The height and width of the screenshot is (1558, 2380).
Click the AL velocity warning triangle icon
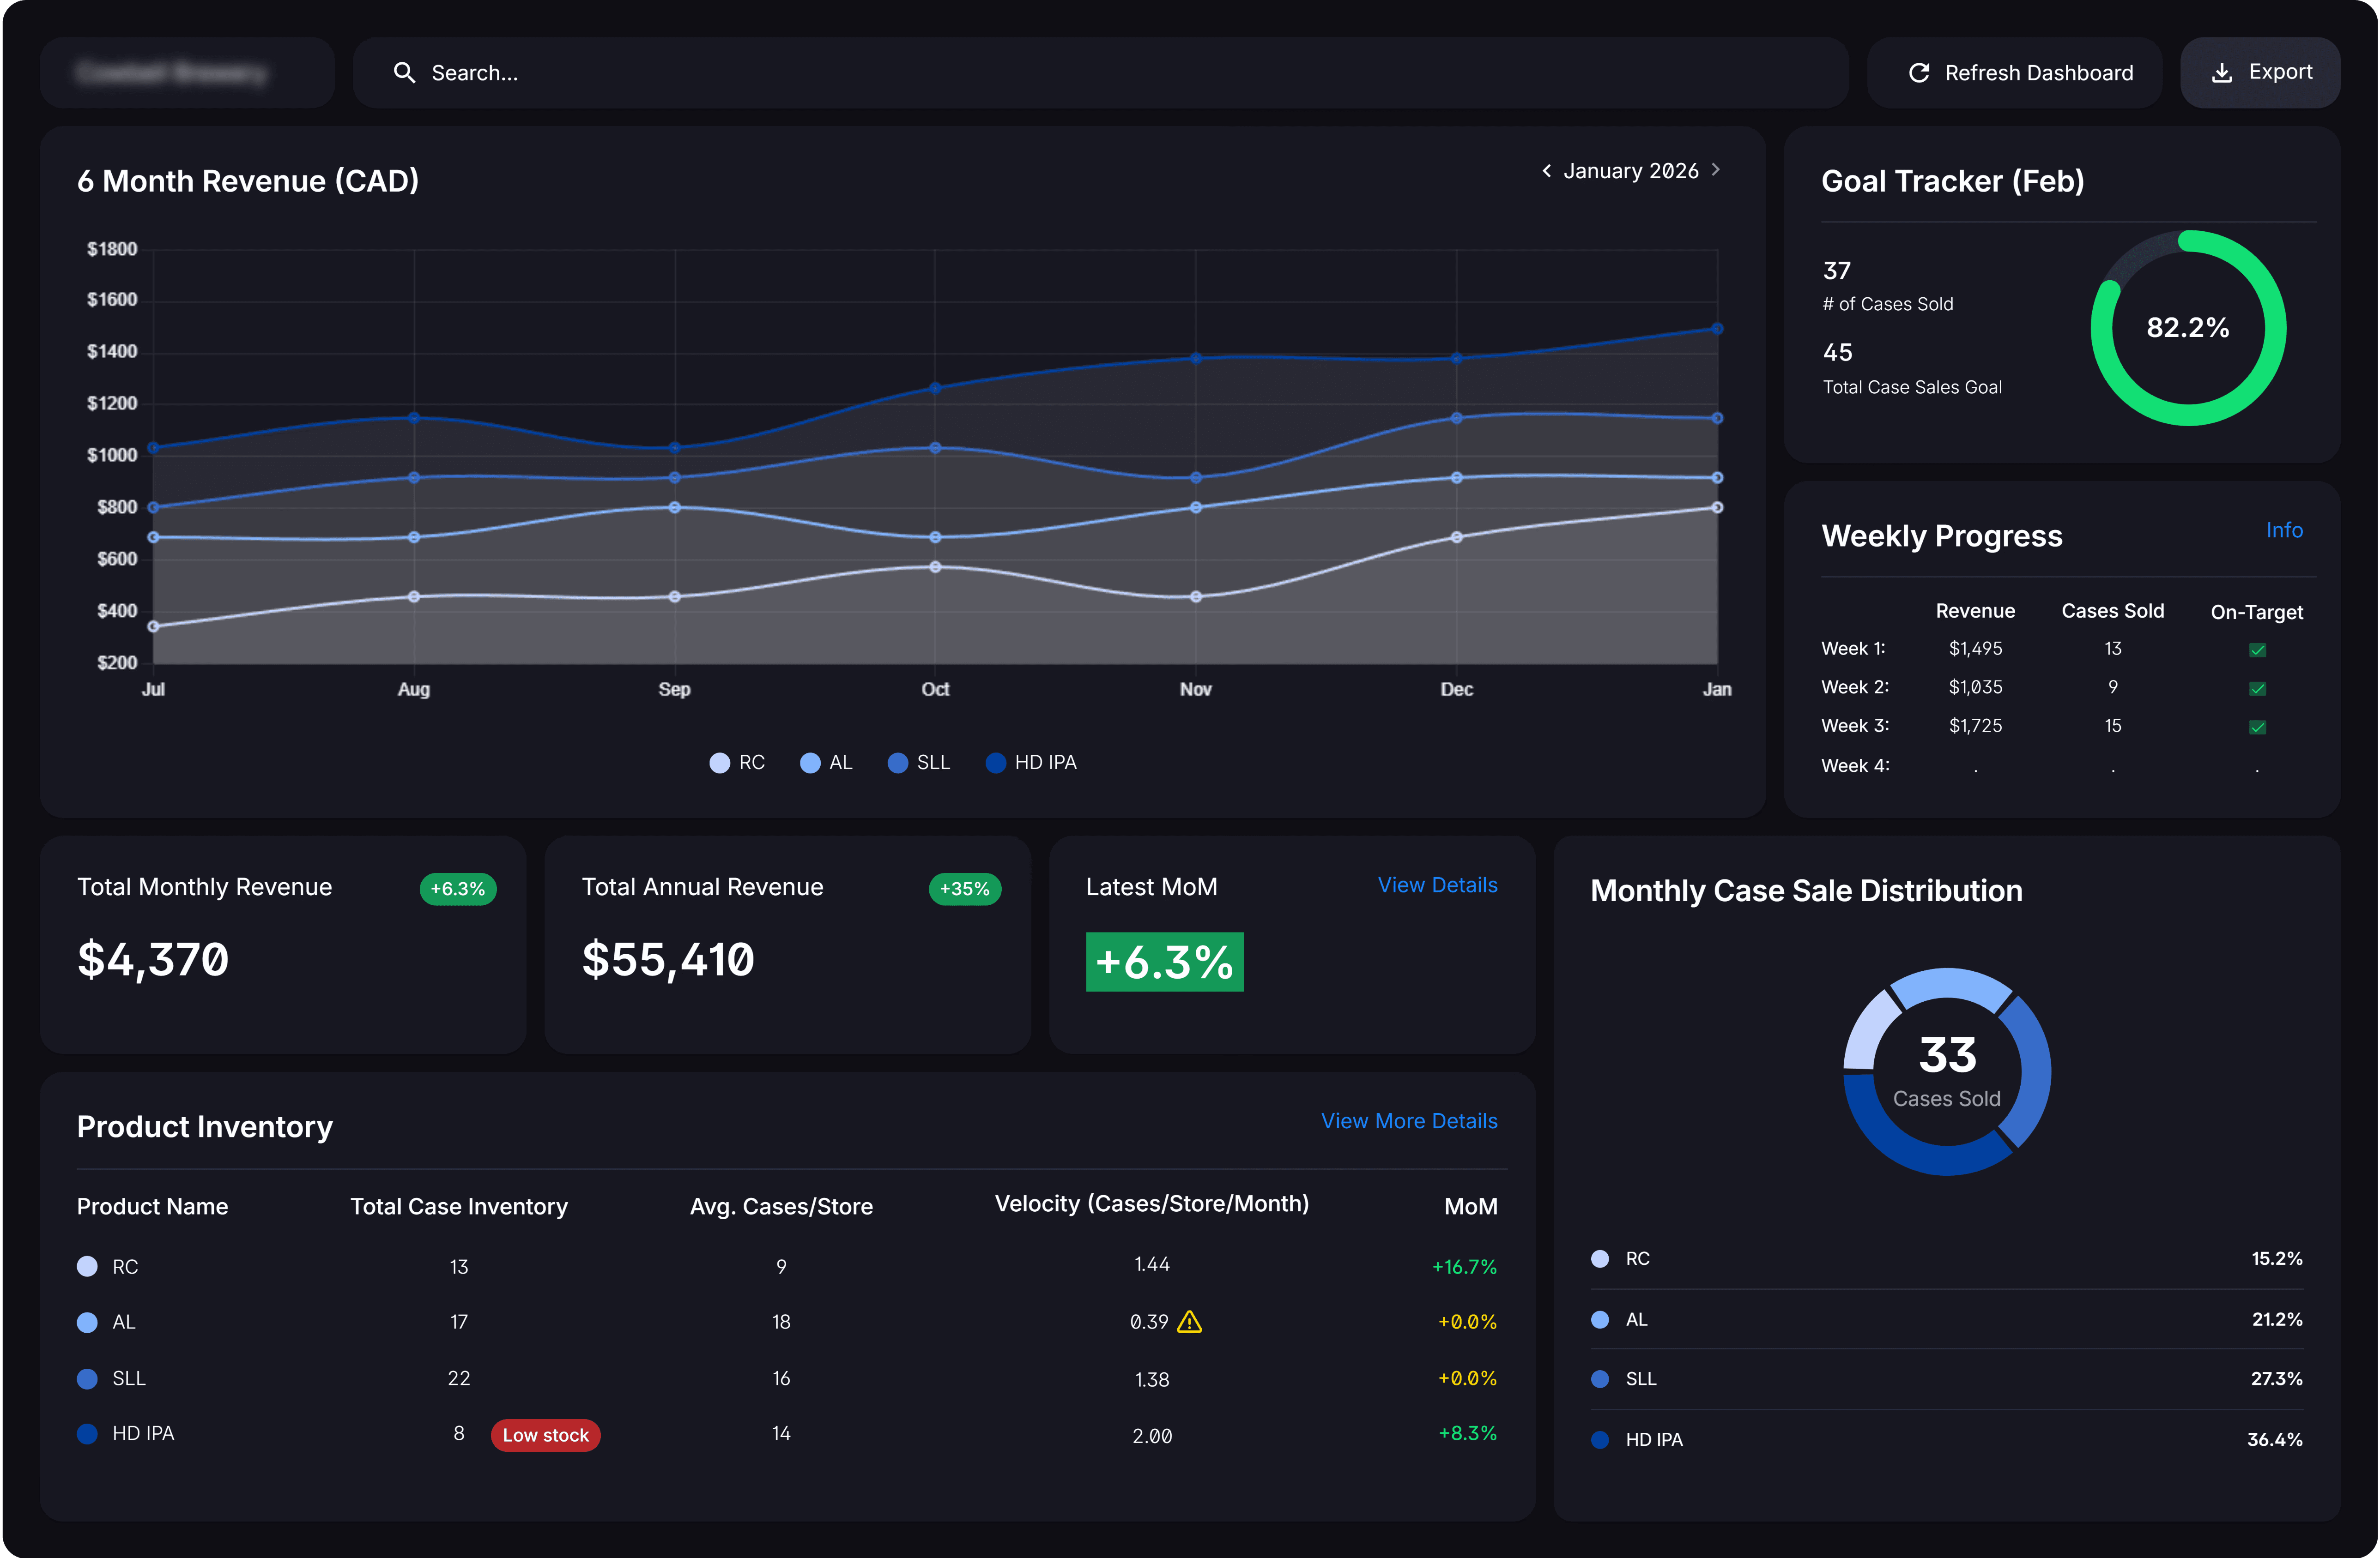click(x=1189, y=1322)
